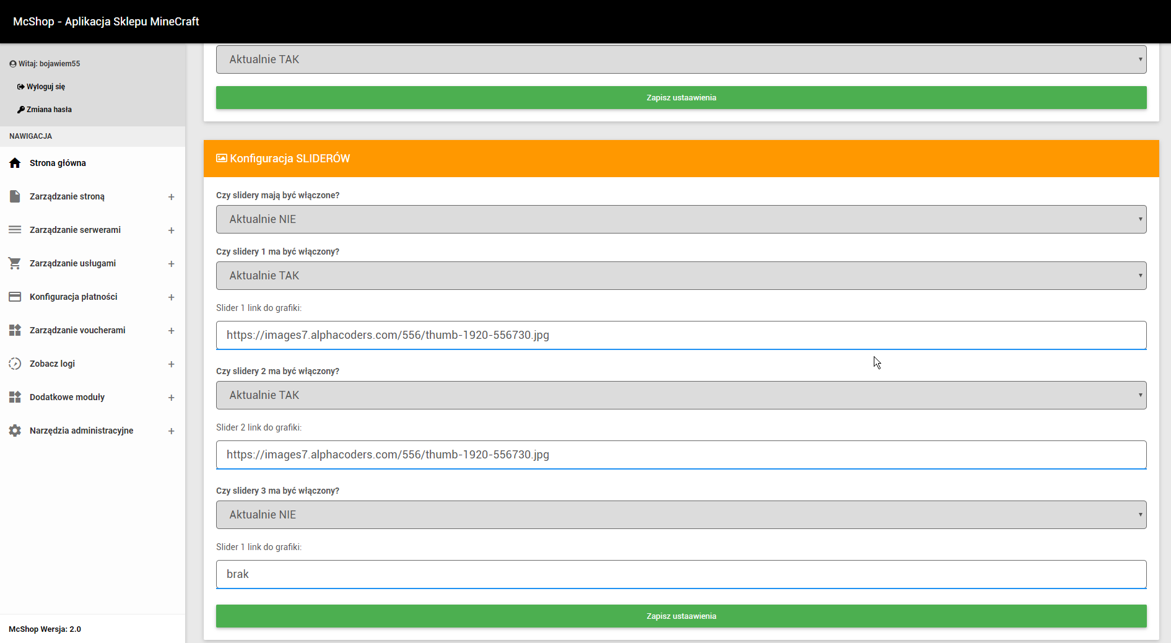
Task: Open the Zobacz logi menu item
Action: pyautogui.click(x=52, y=364)
